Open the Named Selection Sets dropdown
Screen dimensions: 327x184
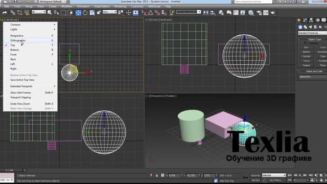[189, 12]
